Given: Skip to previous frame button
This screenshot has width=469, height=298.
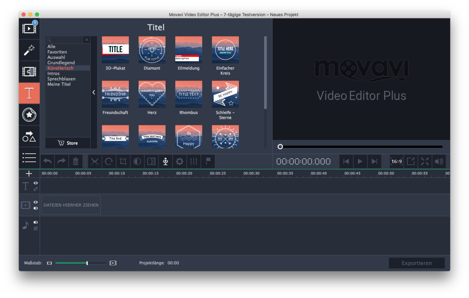Looking at the screenshot, I should [x=346, y=161].
